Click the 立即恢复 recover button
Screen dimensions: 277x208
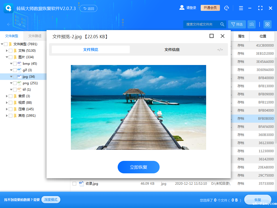point(138,167)
